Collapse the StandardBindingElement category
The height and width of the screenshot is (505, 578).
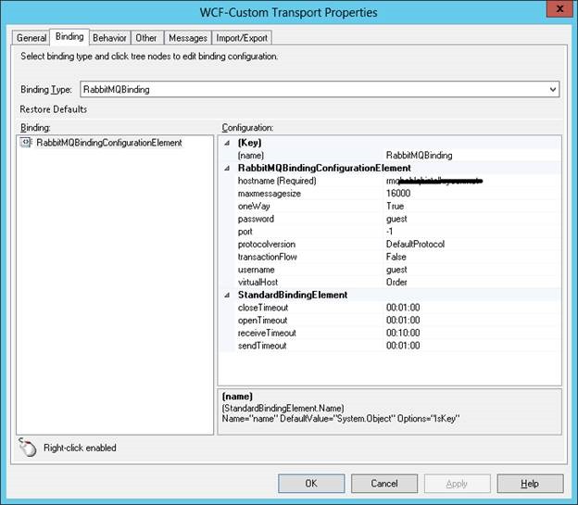pyautogui.click(x=227, y=295)
